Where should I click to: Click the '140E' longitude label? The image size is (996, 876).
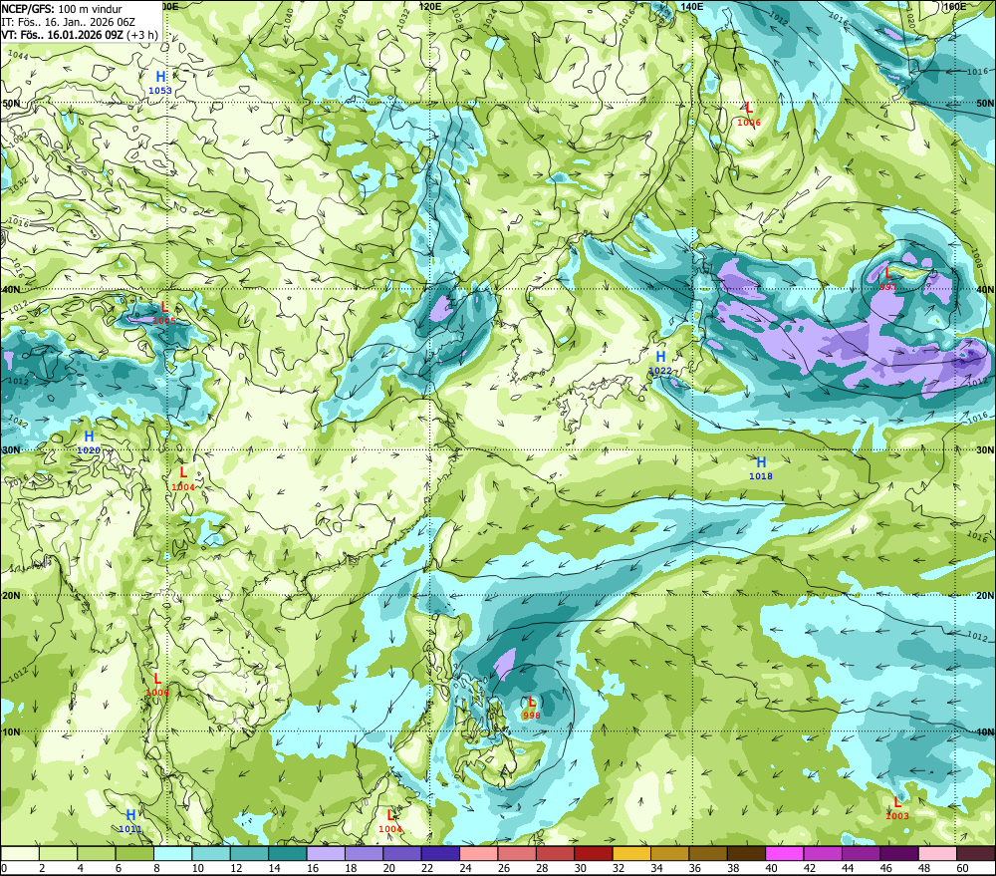[691, 6]
